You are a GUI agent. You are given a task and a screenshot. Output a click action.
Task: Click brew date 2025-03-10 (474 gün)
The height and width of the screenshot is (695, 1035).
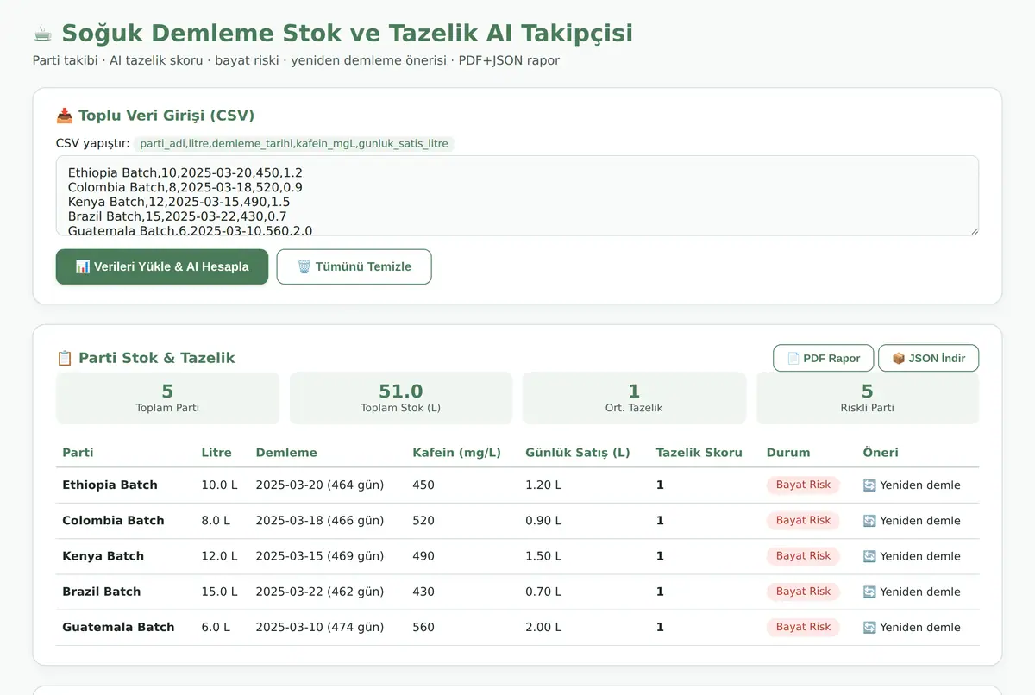tap(320, 627)
